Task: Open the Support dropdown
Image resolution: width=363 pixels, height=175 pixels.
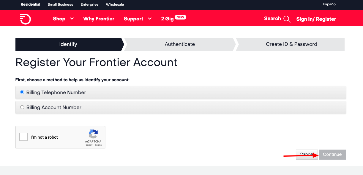Action: 134,19
